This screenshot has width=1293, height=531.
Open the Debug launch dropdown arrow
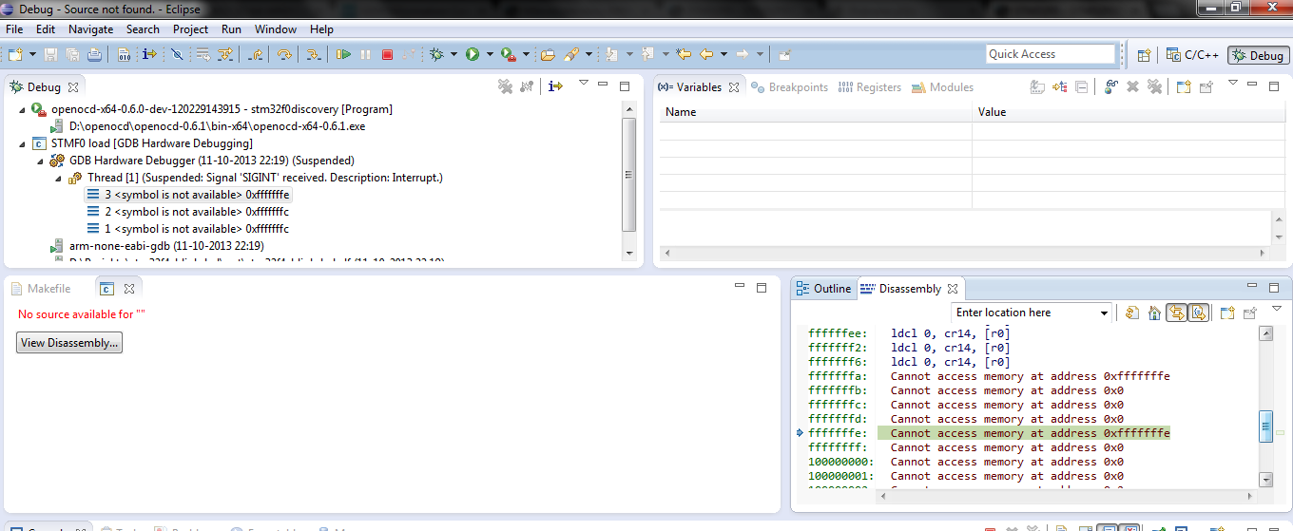coord(454,54)
